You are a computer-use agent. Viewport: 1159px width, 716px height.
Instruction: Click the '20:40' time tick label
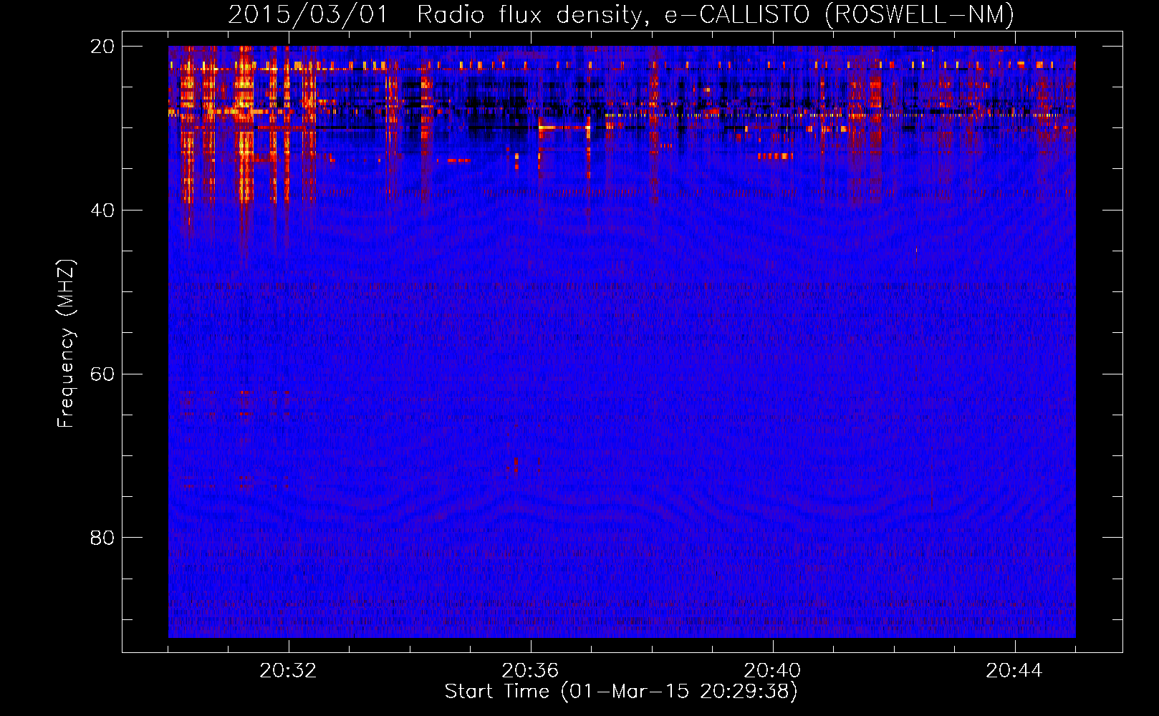click(x=772, y=671)
